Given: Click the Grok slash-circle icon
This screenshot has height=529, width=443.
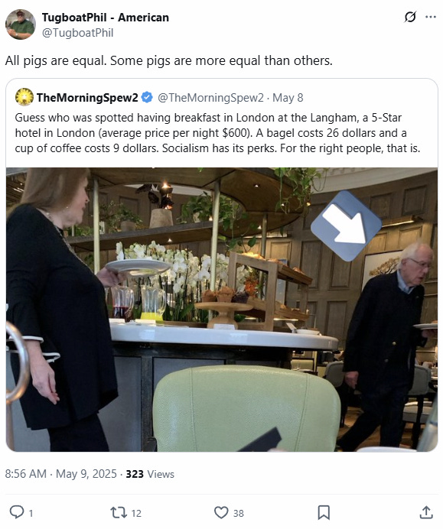Looking at the screenshot, I should click(x=410, y=17).
